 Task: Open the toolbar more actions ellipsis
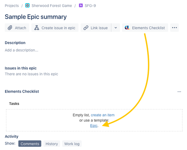click(175, 28)
